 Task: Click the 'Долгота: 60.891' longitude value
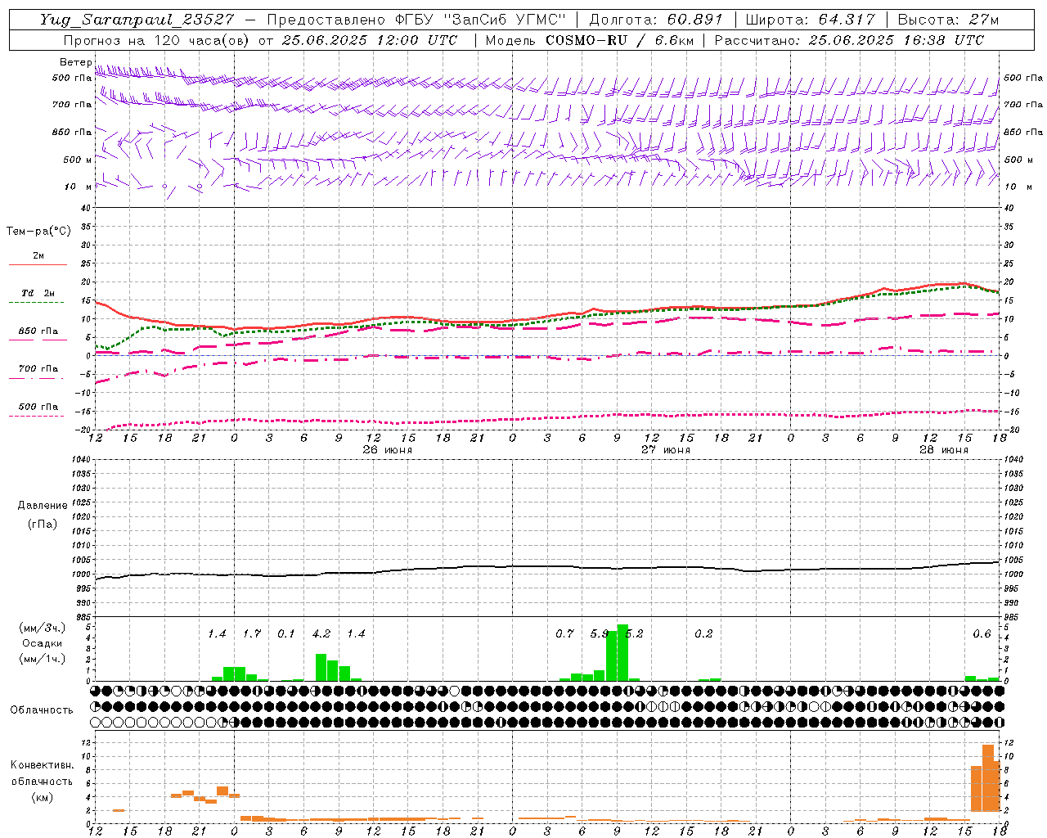point(656,20)
